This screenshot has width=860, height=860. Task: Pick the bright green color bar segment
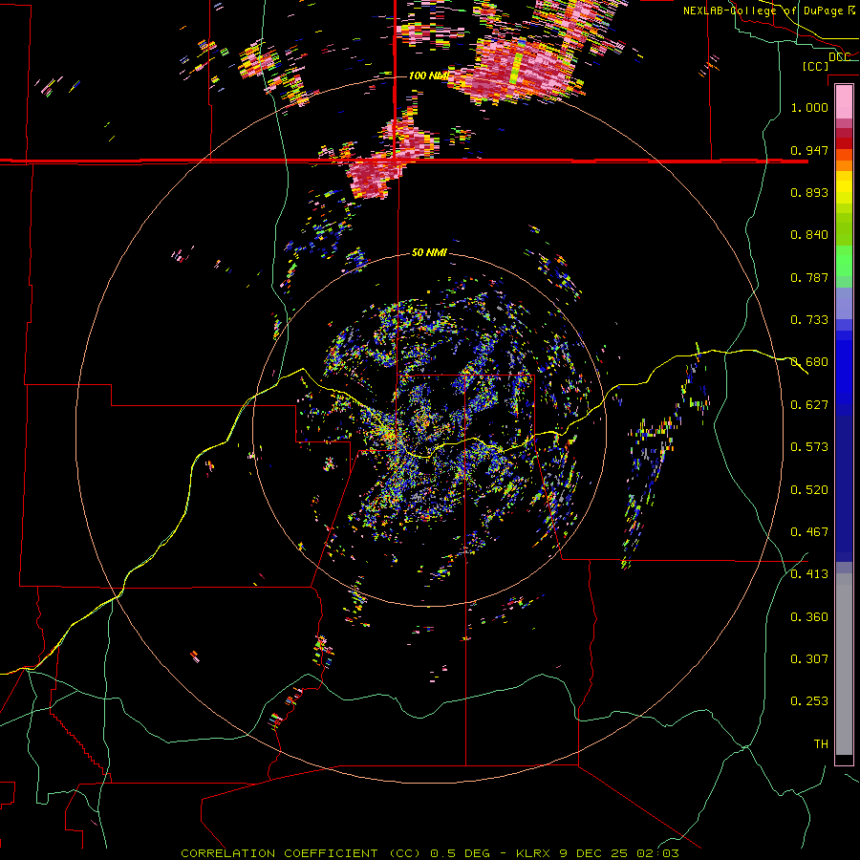tap(844, 261)
